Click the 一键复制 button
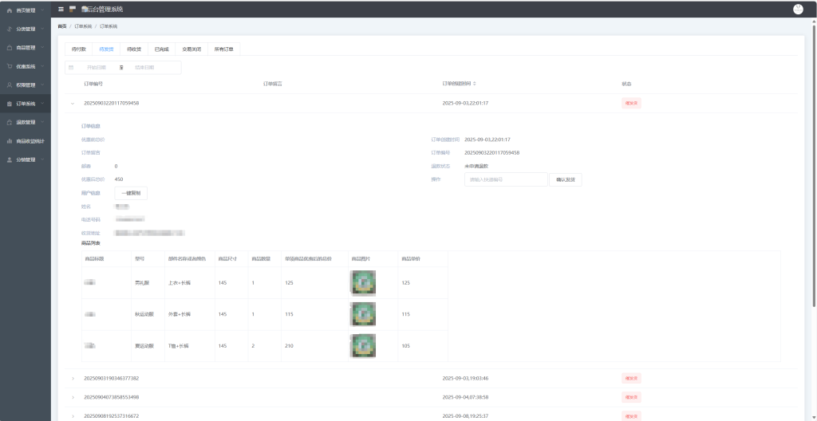Screen dimensions: 817x421 click(x=131, y=193)
